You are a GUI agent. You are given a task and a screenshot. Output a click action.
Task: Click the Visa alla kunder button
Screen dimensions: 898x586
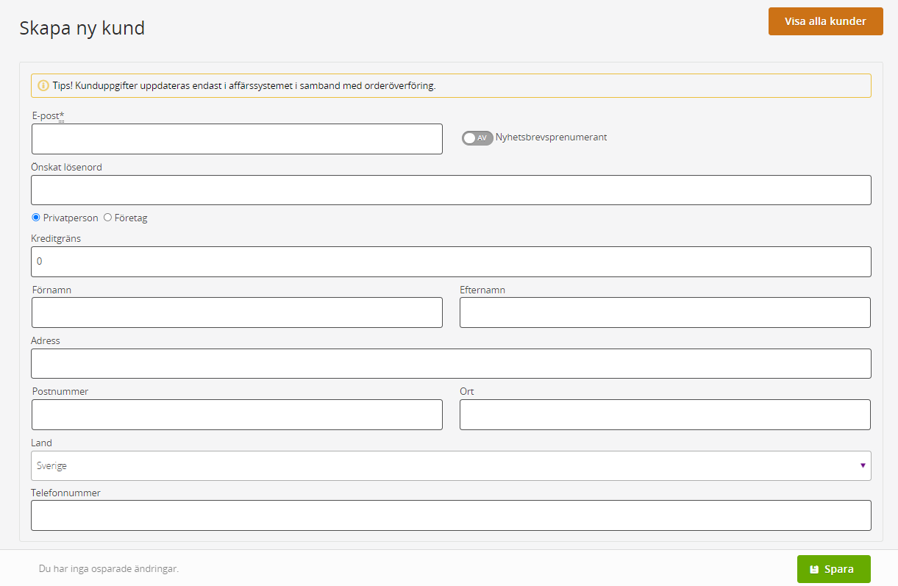click(825, 21)
